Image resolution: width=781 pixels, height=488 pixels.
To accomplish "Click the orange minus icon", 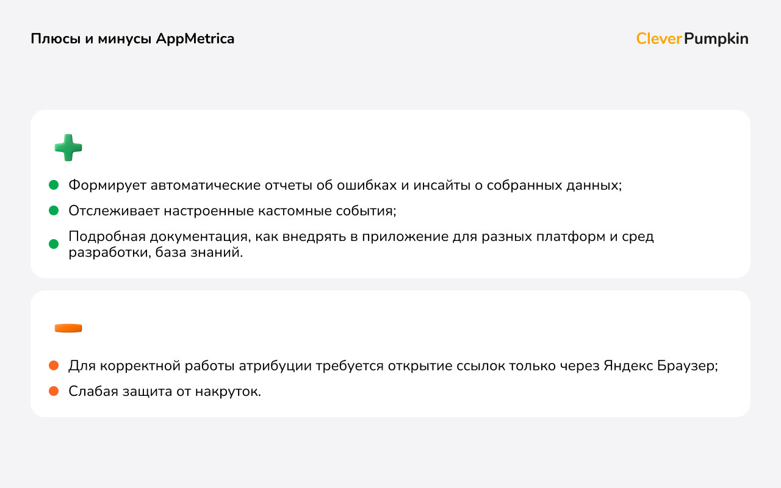I will 68,328.
